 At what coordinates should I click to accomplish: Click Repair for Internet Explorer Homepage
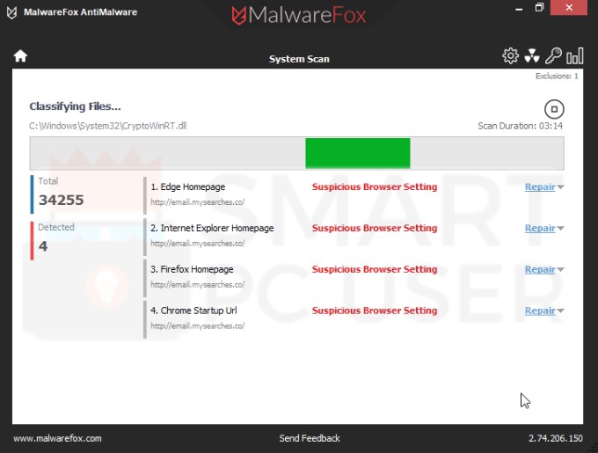(x=540, y=228)
